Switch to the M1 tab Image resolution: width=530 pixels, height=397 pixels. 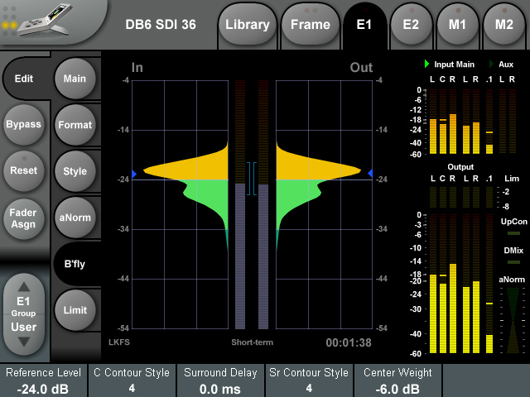point(457,25)
